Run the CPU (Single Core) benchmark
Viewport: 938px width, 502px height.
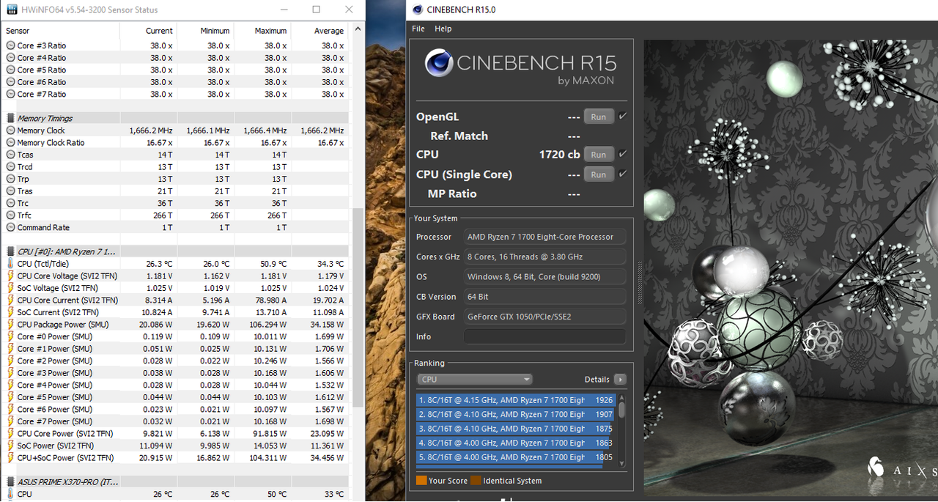pyautogui.click(x=599, y=174)
